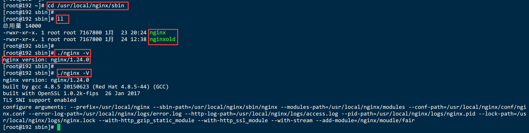The width and height of the screenshot is (529, 133).
Task: Click the 总用量 14000 total line
Action: 22,26
